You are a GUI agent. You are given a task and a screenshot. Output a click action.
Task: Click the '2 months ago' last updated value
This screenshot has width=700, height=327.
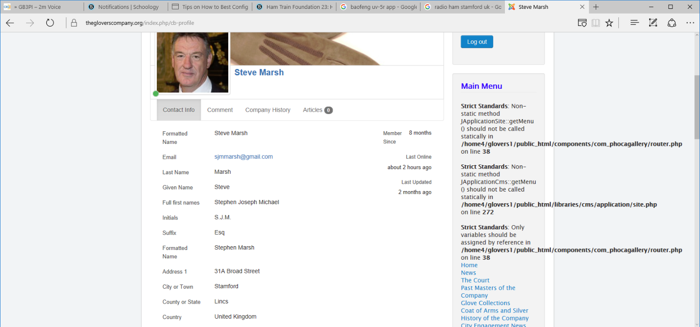point(415,192)
